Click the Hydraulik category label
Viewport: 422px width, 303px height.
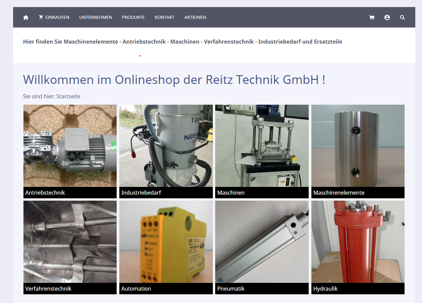pyautogui.click(x=325, y=289)
